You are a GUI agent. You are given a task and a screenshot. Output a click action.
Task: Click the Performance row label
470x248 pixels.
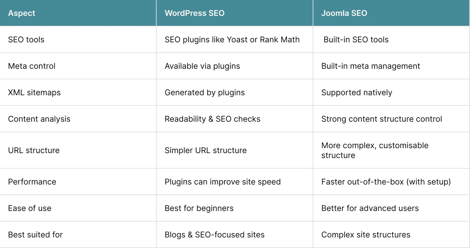click(x=32, y=182)
